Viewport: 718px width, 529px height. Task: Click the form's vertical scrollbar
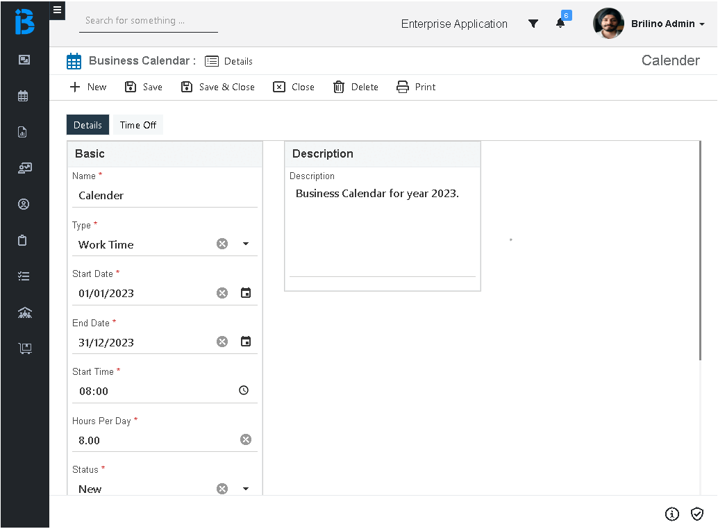coord(700,251)
